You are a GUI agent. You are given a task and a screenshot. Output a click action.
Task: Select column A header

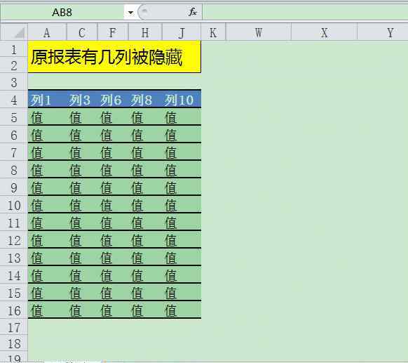click(x=47, y=32)
